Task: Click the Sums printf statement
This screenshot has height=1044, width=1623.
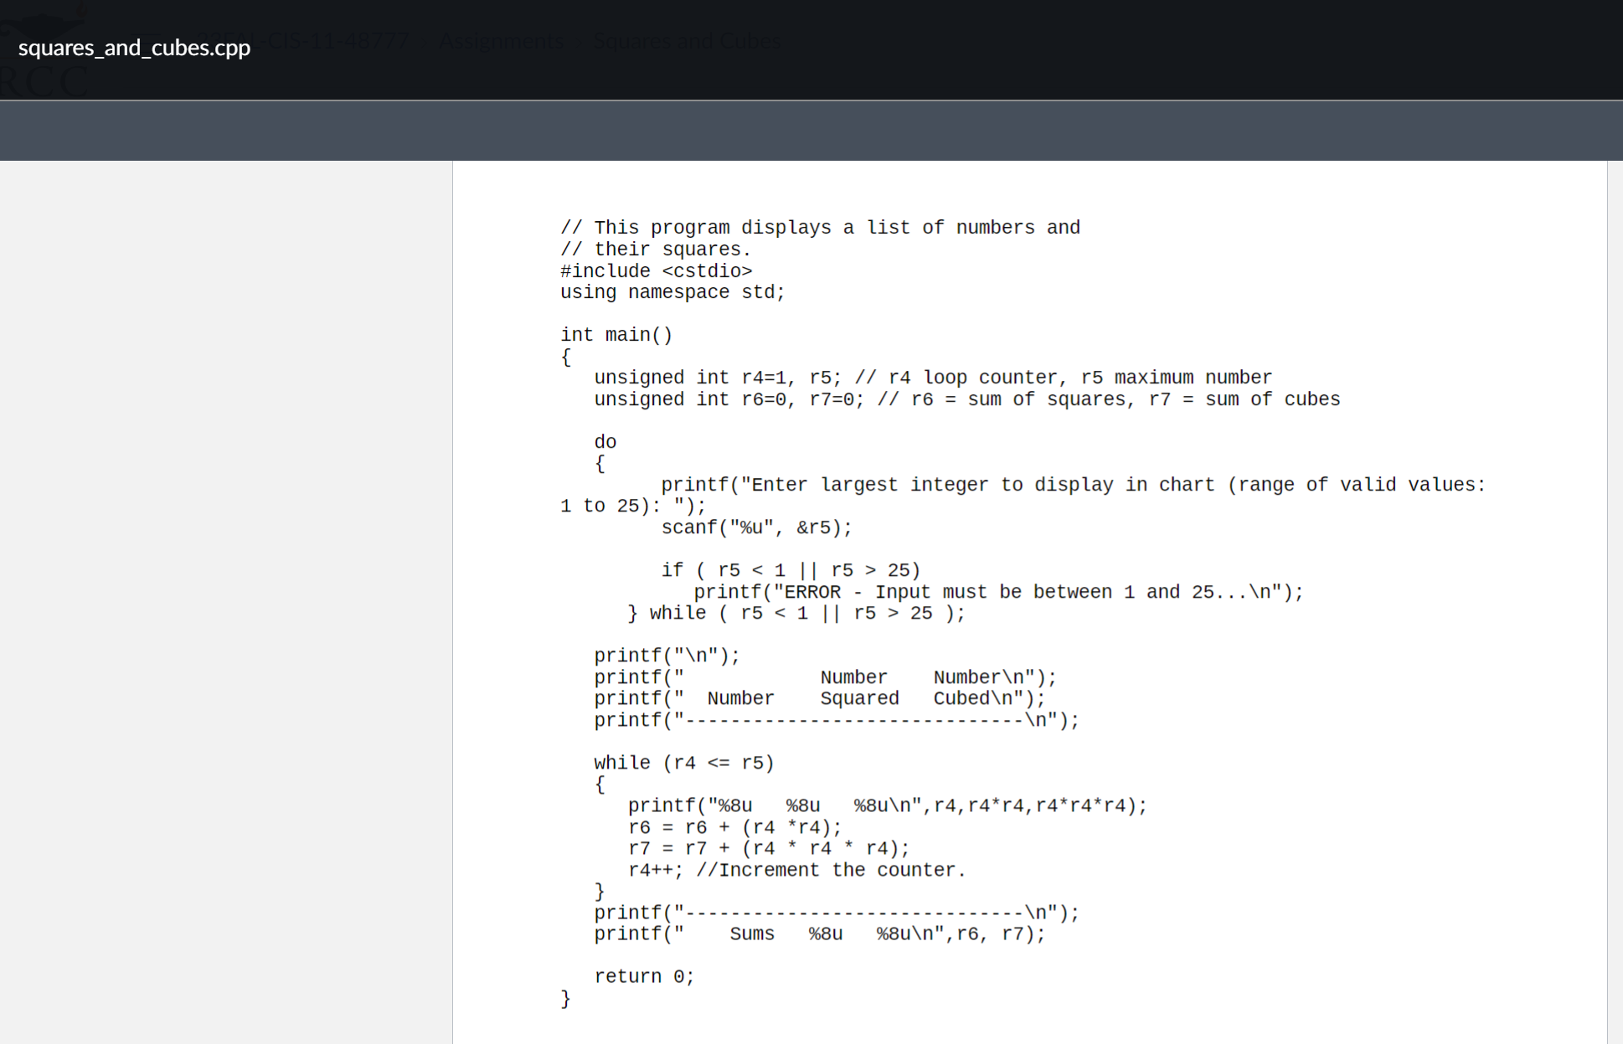Action: (x=819, y=933)
